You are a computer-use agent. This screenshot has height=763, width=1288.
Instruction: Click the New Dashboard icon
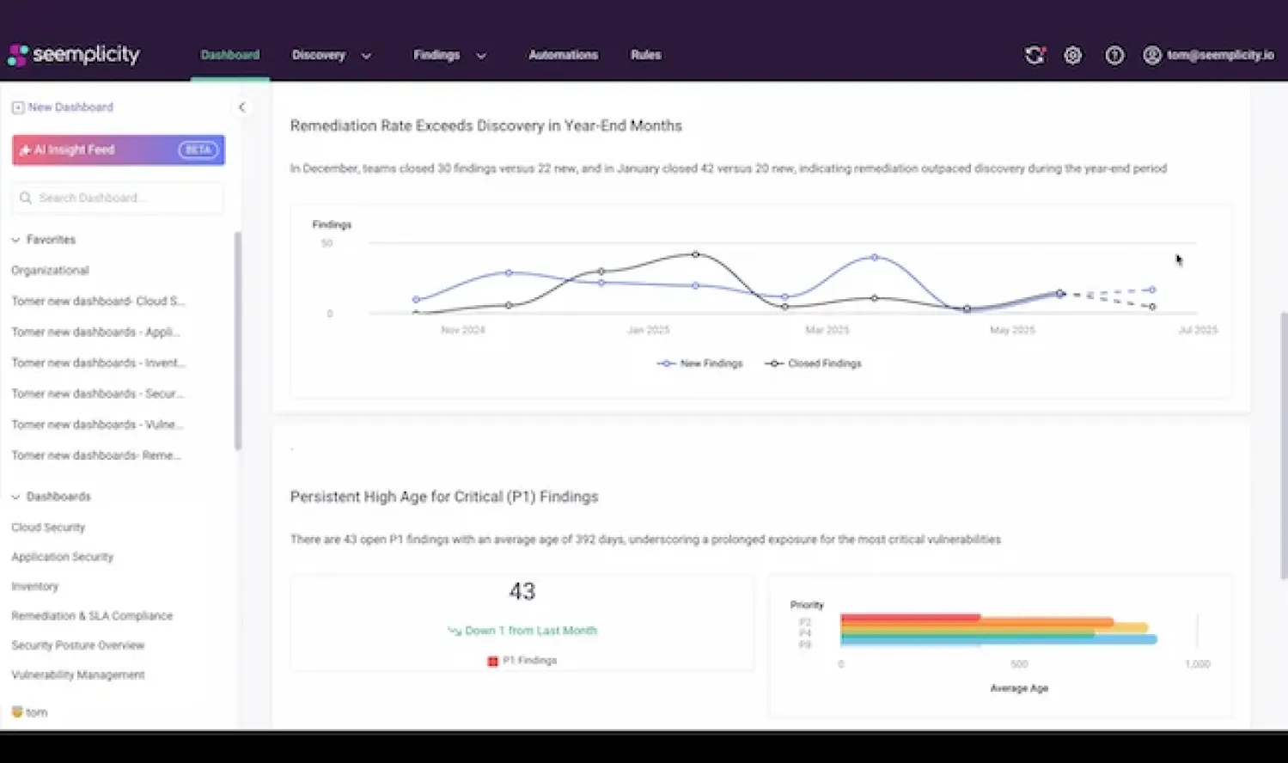(18, 107)
